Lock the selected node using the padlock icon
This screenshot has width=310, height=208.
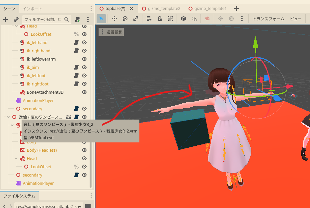160,19
